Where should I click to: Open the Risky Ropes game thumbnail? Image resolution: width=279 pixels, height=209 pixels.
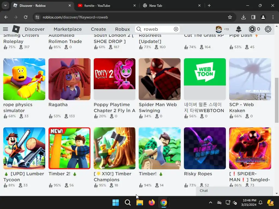point(205,148)
